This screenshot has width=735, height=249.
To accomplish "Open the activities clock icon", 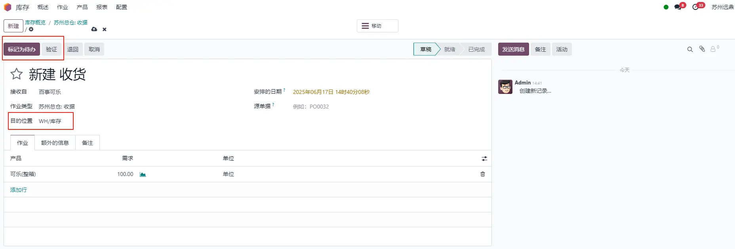I will (696, 7).
